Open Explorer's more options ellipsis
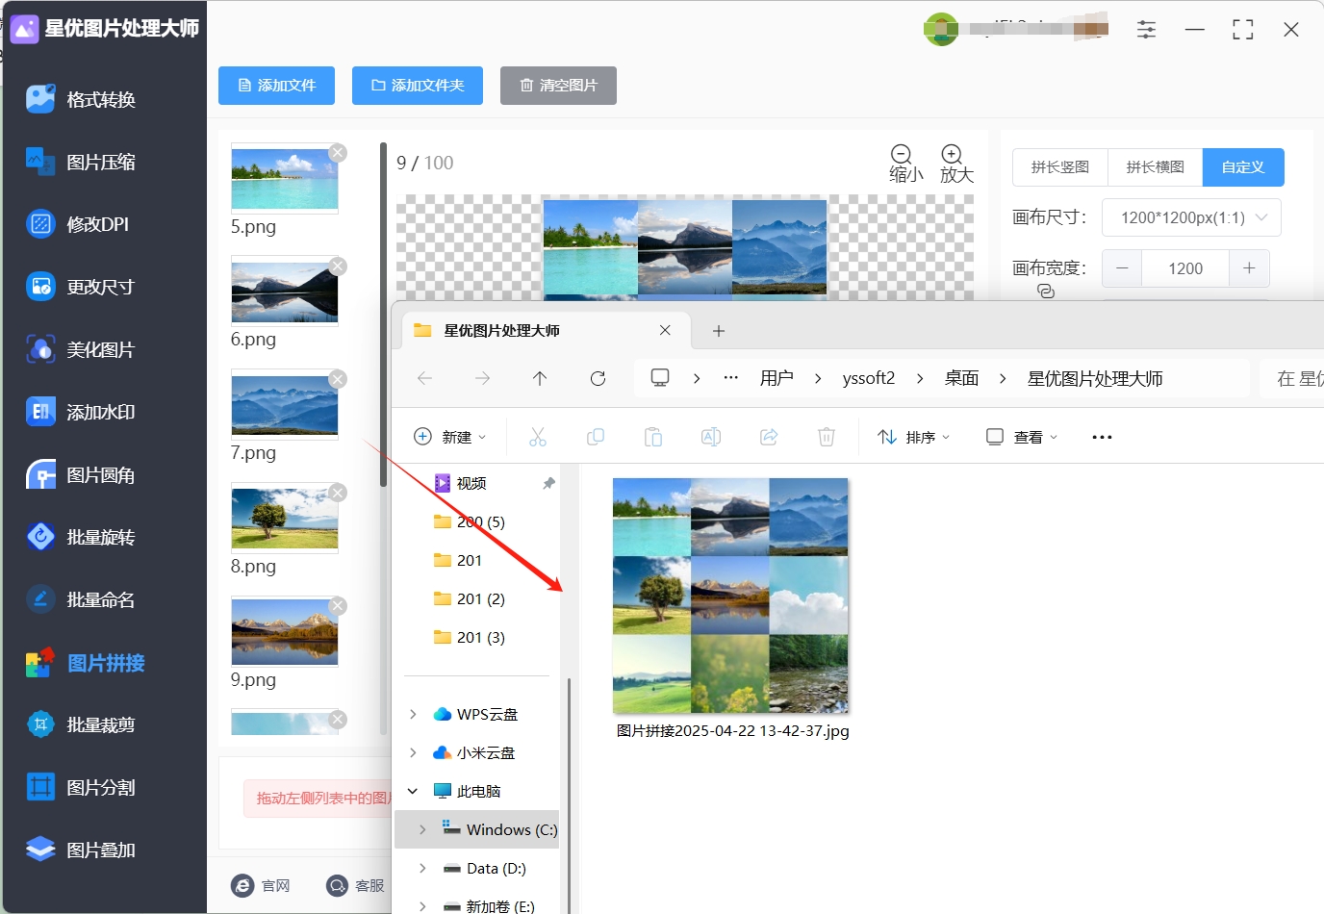The image size is (1324, 914). click(x=1102, y=437)
